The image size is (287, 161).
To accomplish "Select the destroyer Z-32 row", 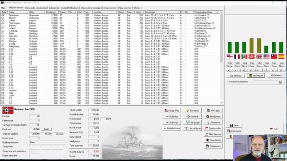I will click(x=110, y=49).
